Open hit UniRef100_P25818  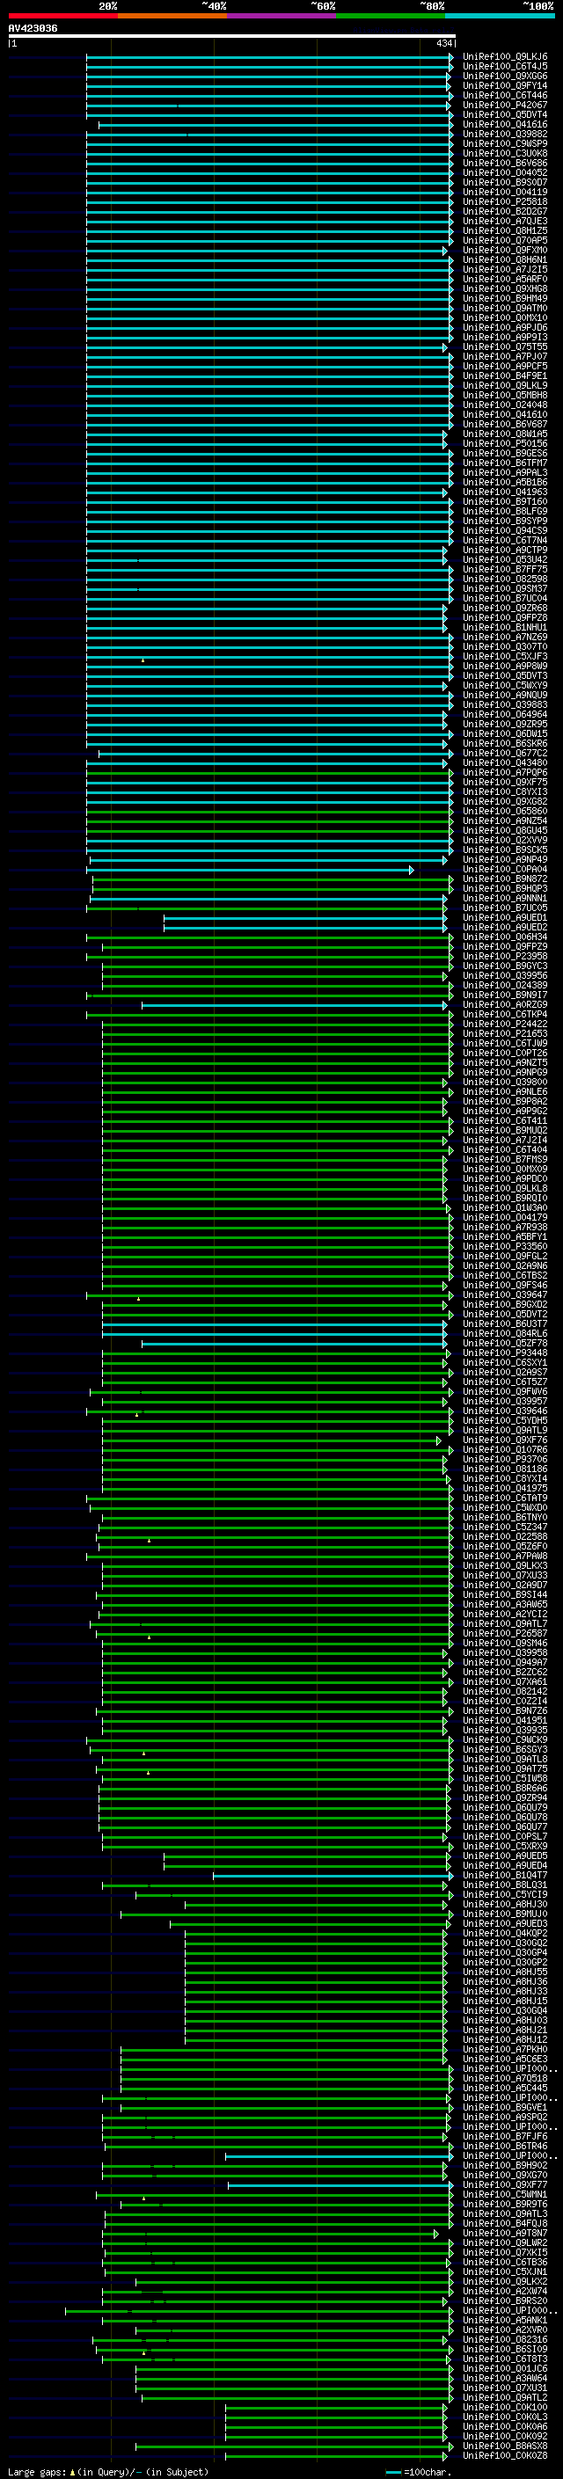(x=505, y=202)
